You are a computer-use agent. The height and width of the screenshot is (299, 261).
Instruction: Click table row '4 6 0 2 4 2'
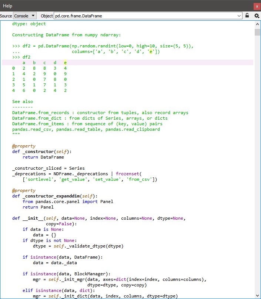pyautogui.click(x=40, y=90)
